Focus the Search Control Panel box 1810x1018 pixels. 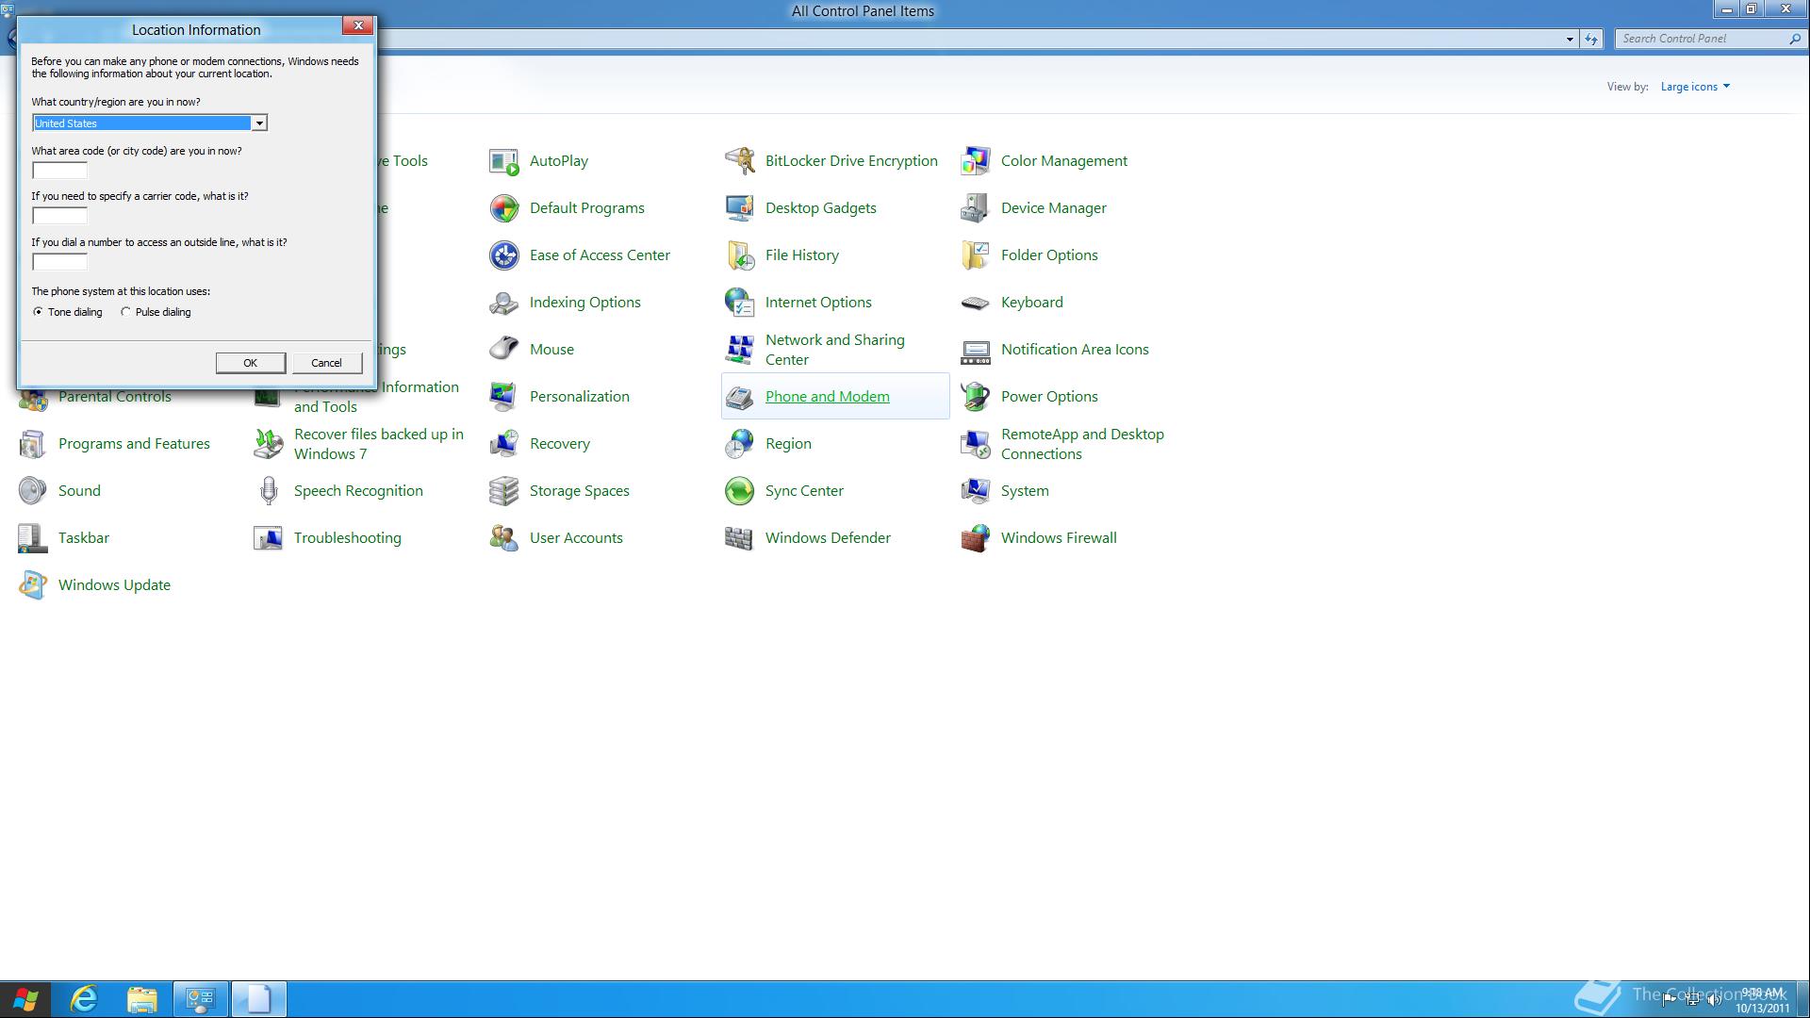(x=1702, y=39)
